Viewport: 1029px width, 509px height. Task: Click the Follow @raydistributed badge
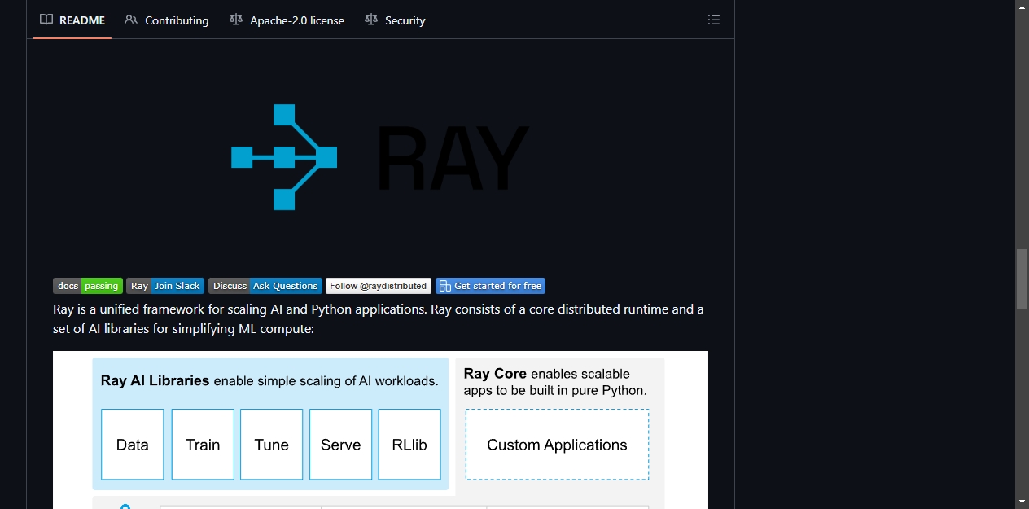pos(379,286)
